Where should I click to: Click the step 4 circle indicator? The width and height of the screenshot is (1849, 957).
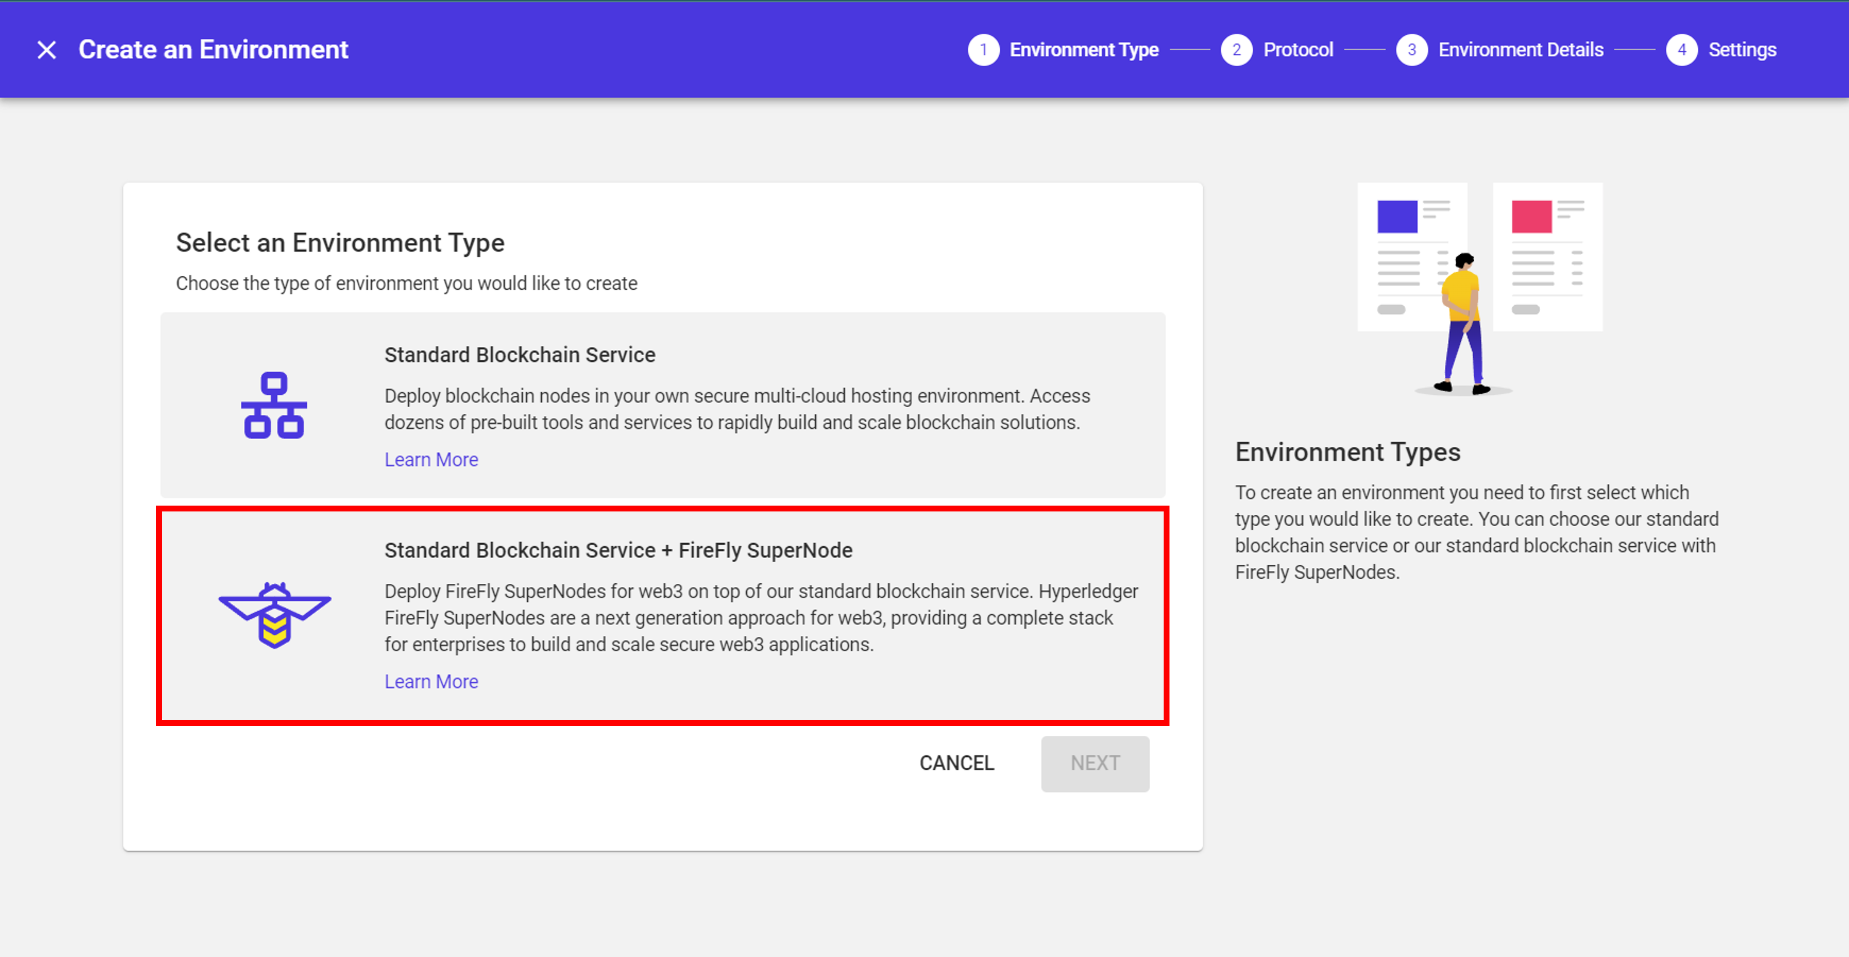(x=1683, y=50)
